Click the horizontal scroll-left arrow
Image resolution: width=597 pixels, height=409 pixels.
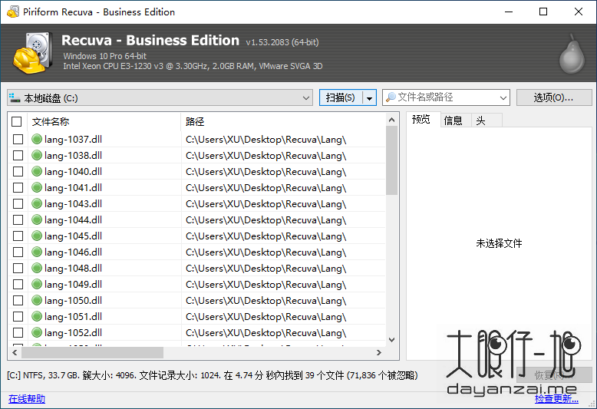pyautogui.click(x=15, y=353)
